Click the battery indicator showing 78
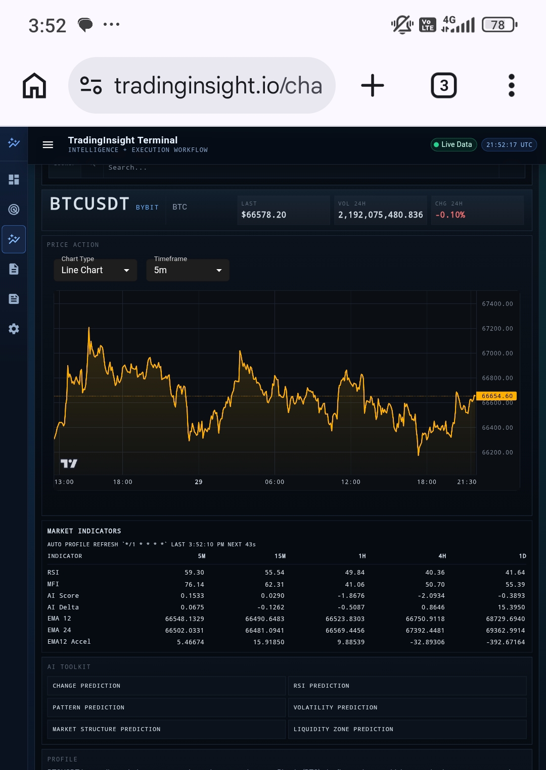This screenshot has height=770, width=546. (x=499, y=25)
